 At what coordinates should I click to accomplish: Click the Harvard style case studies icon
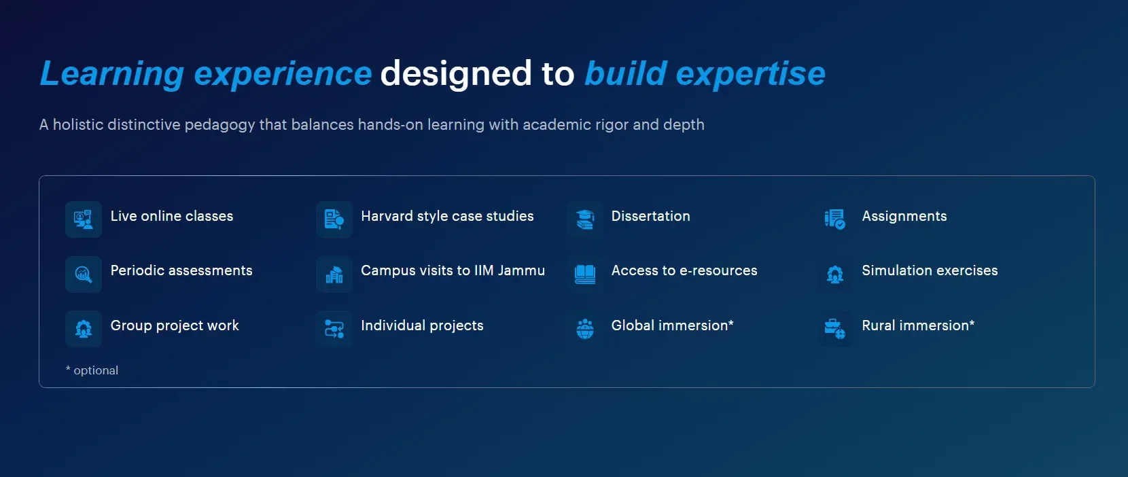click(x=334, y=219)
